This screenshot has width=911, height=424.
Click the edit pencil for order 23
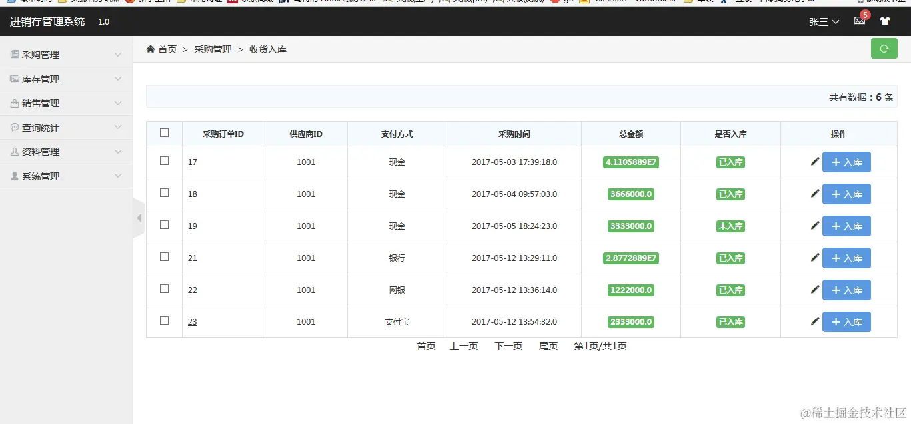[814, 321]
